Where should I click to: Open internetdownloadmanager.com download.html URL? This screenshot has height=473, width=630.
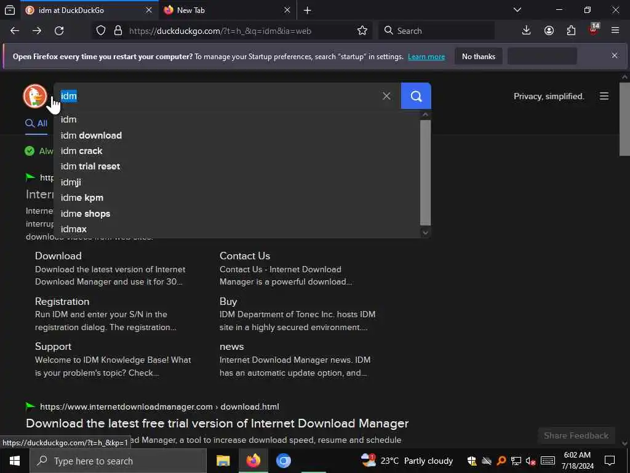click(x=159, y=406)
